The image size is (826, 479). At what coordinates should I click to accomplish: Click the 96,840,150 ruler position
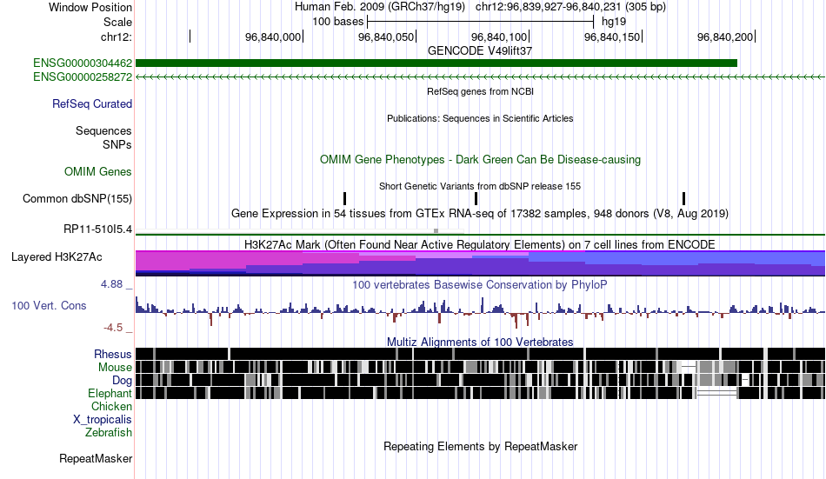click(613, 37)
